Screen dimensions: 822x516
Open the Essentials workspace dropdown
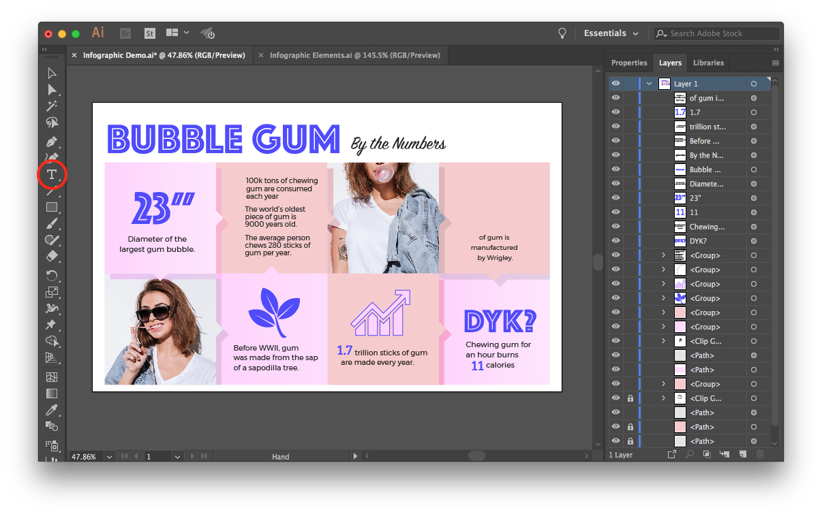click(x=611, y=33)
